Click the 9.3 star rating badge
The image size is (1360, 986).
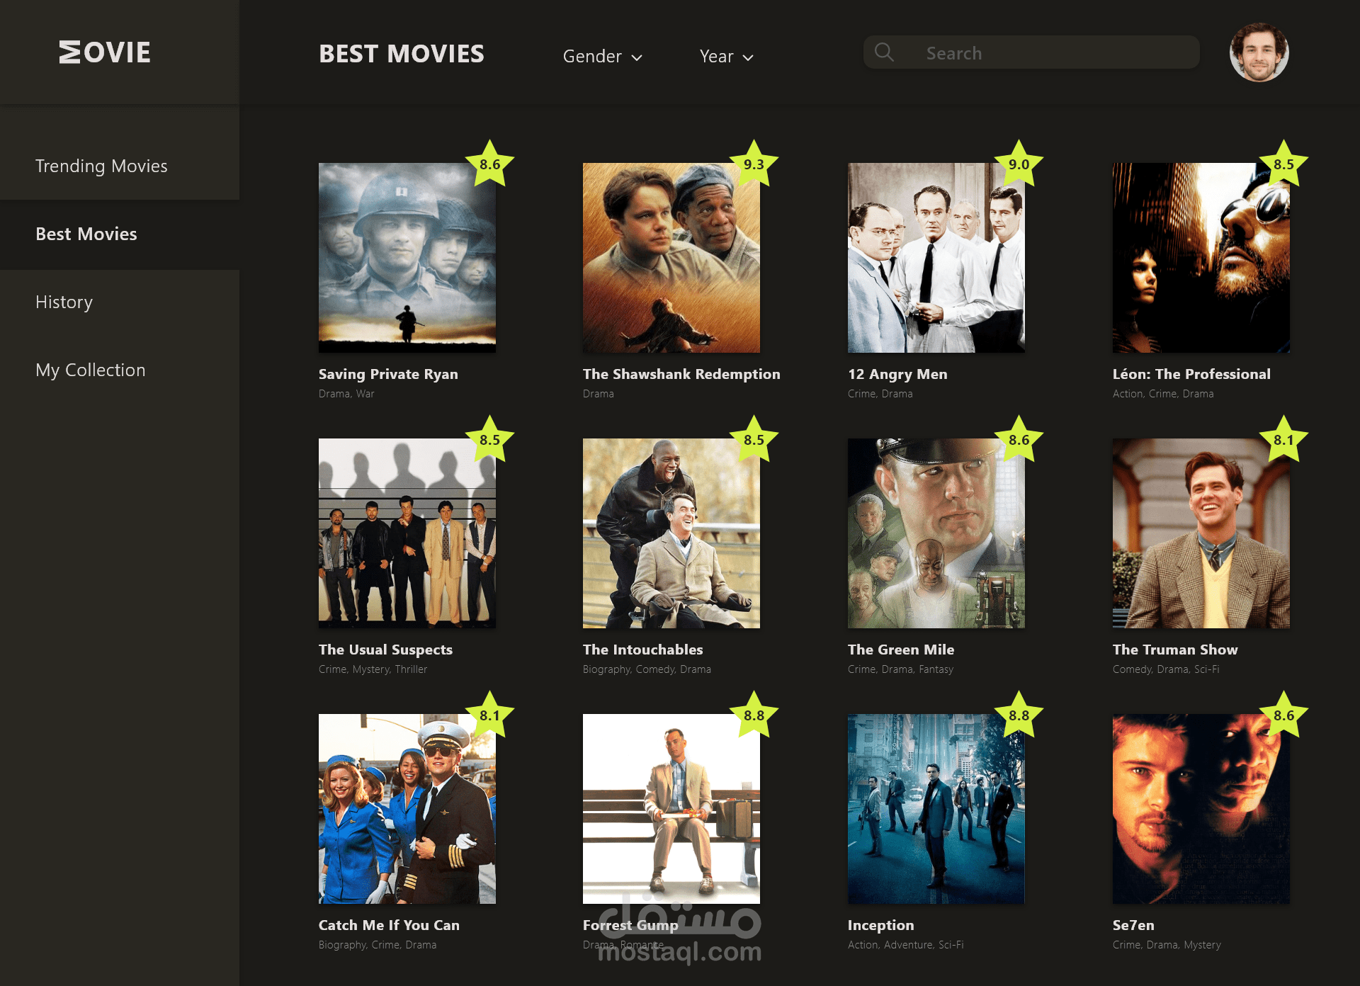tap(754, 164)
